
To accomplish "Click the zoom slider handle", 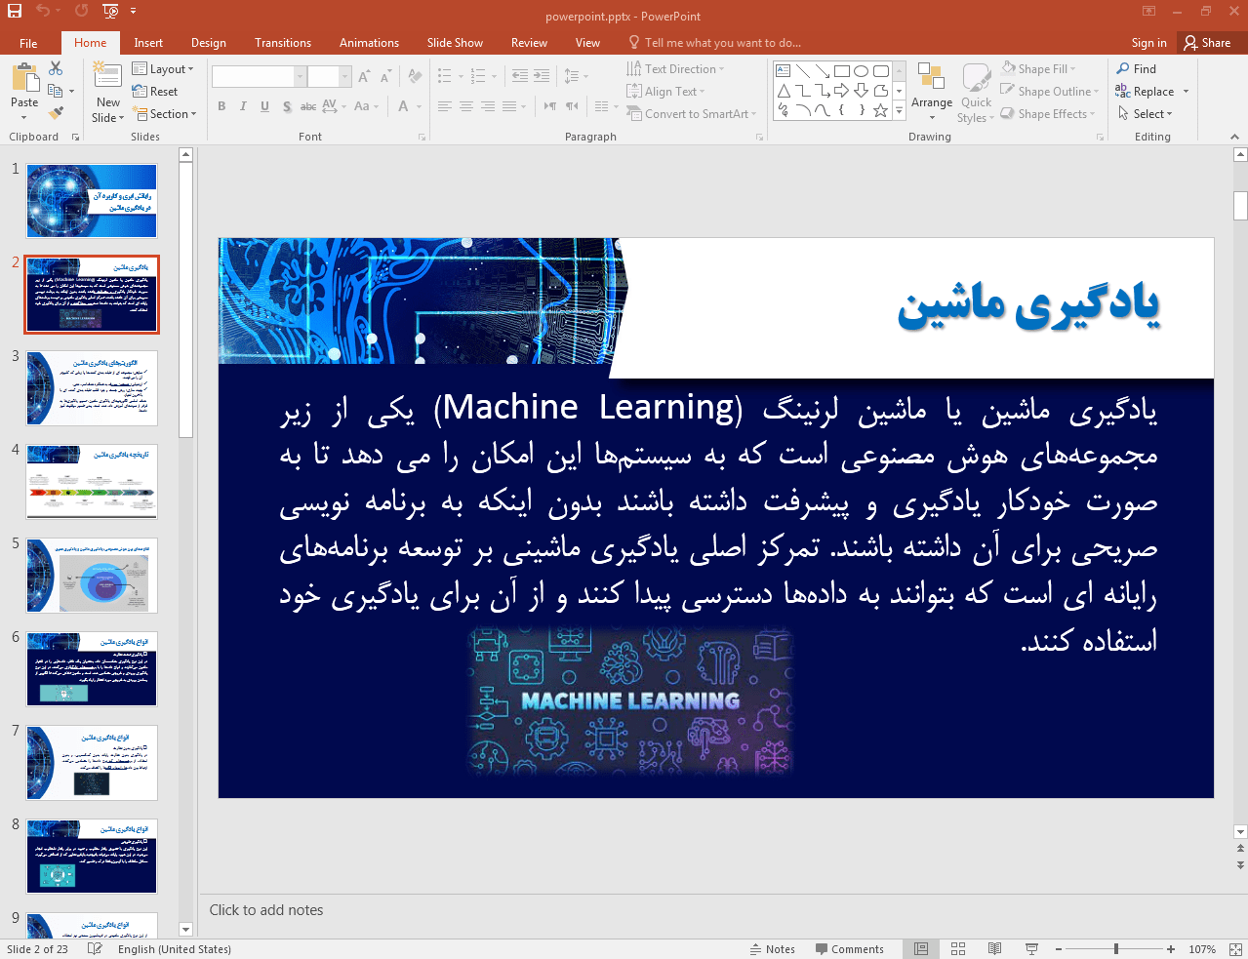I will point(1116,949).
